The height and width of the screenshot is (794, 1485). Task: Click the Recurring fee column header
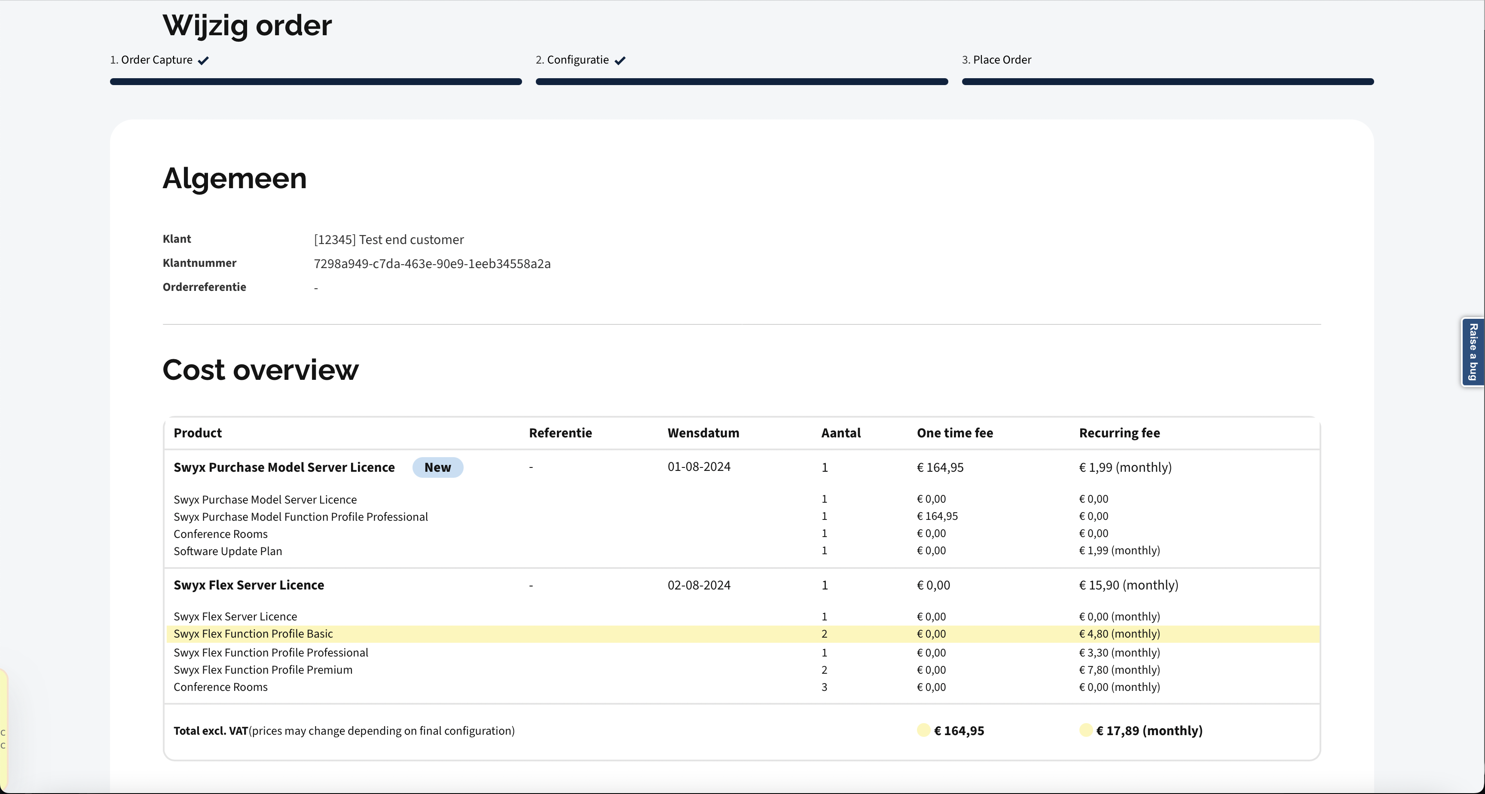coord(1119,433)
